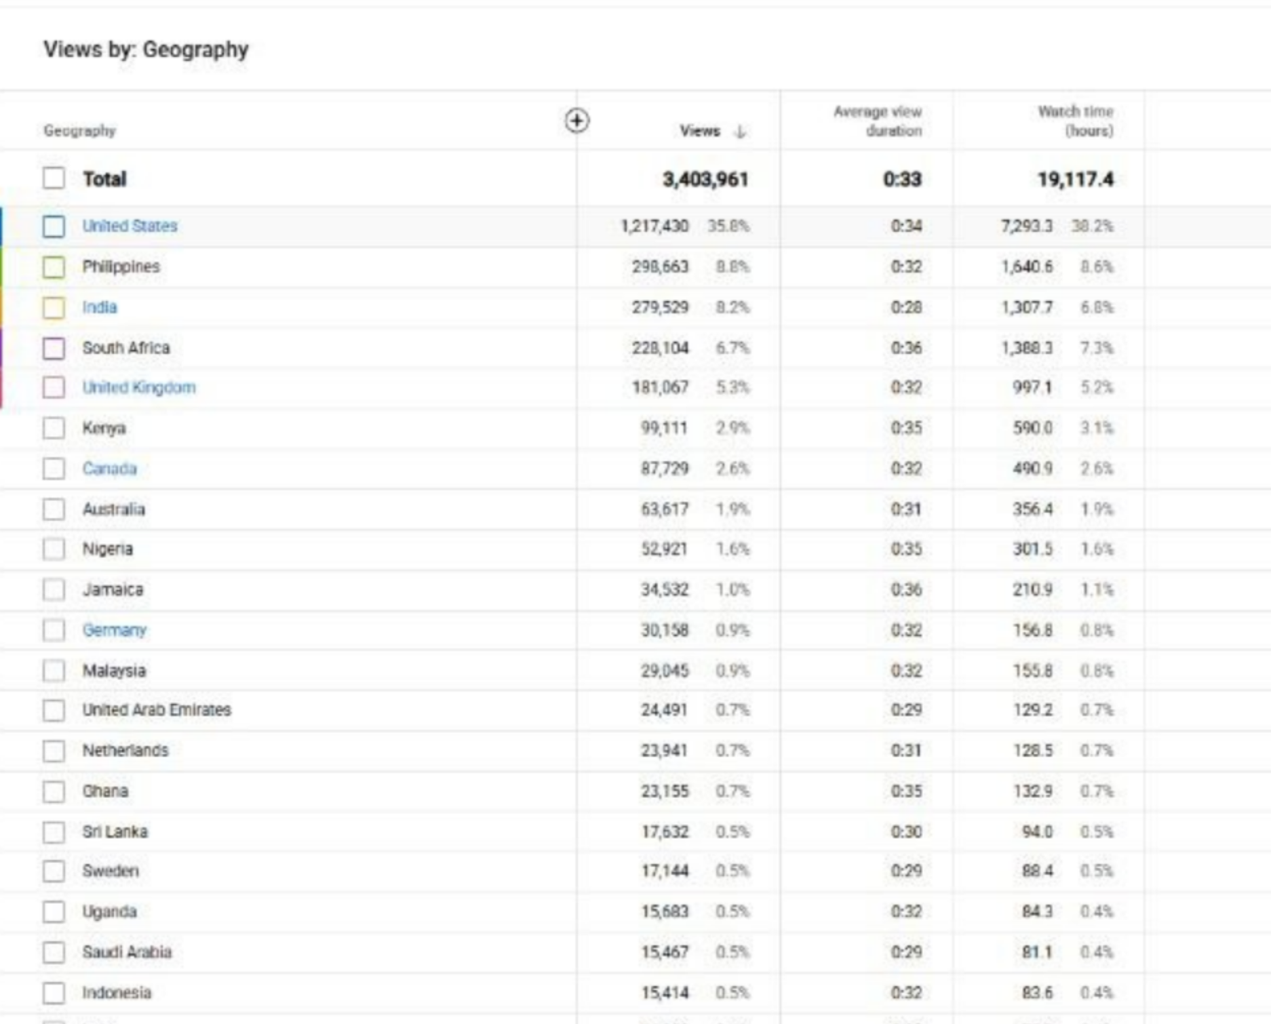Click the add metric plus icon

pos(576,121)
